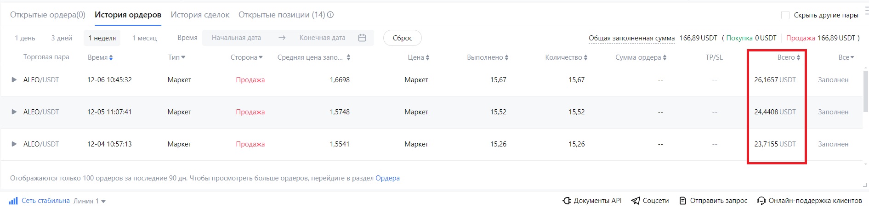
Task: Follow the Ордера link
Action: tap(387, 178)
